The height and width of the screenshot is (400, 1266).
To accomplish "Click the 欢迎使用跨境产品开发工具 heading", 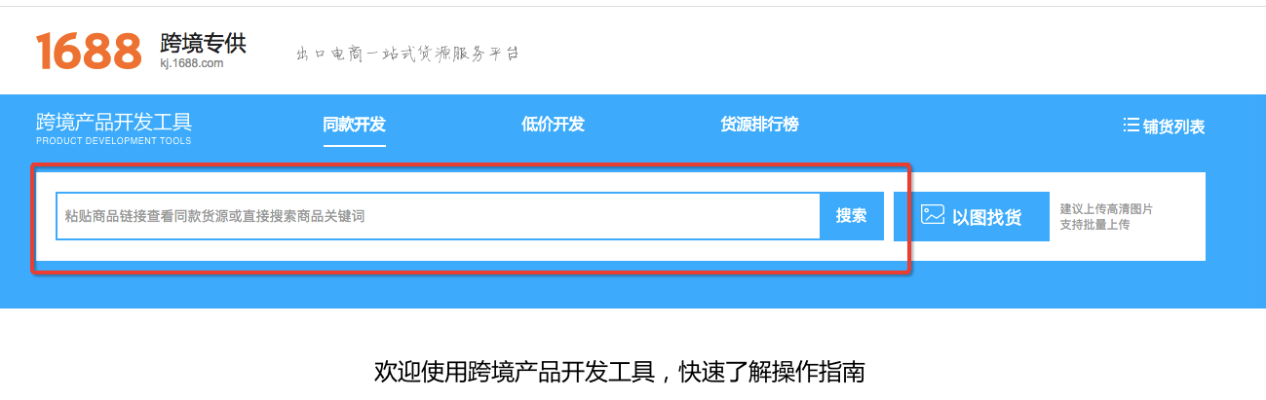I will (514, 372).
